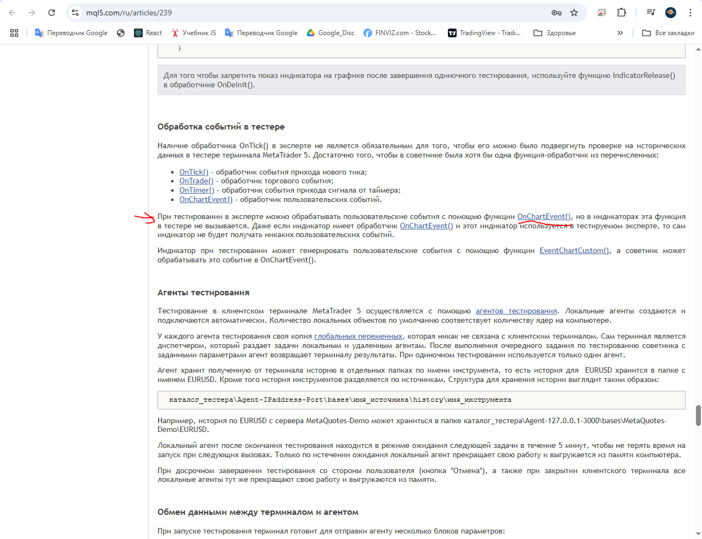The image size is (702, 539).
Task: Reload the mql5.com page
Action: coord(52,13)
